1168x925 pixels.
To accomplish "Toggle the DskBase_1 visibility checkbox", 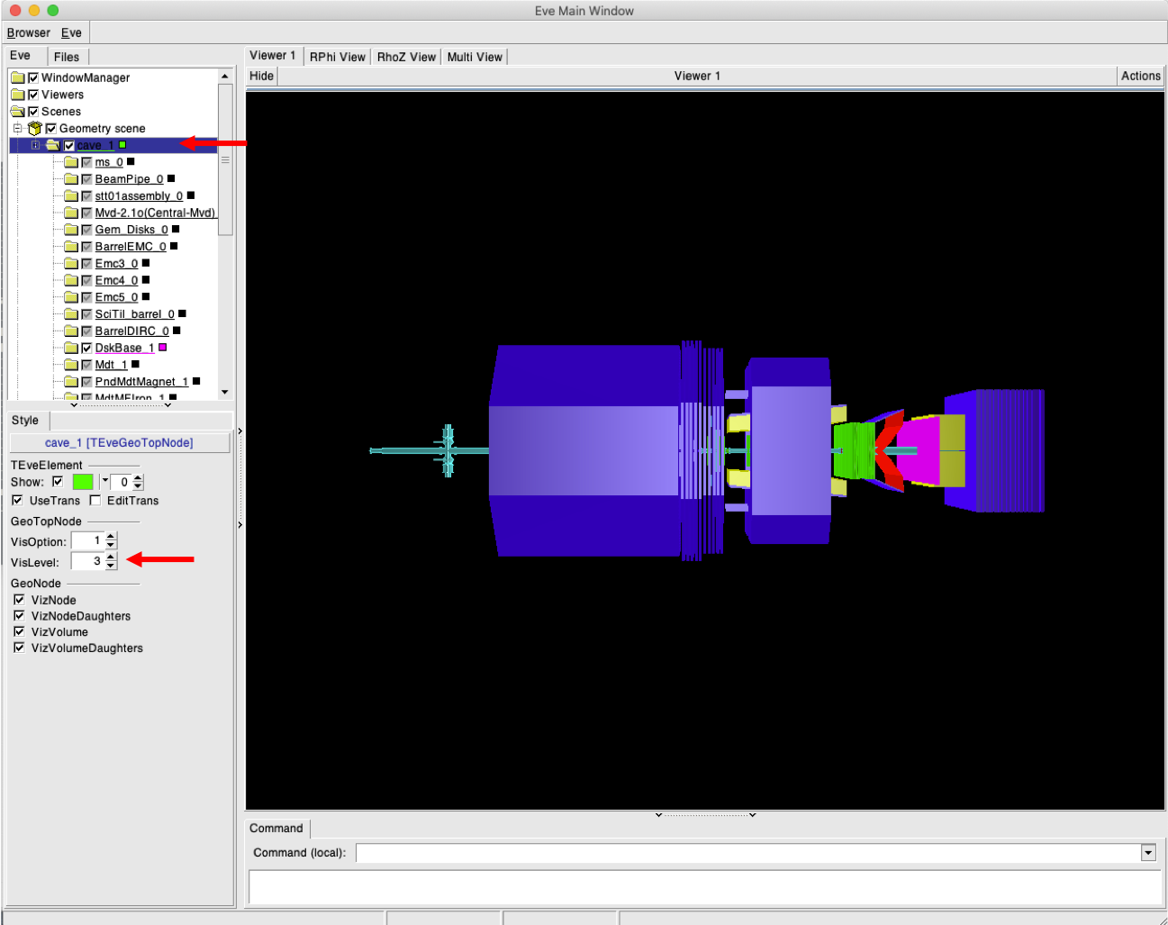I will pos(86,348).
